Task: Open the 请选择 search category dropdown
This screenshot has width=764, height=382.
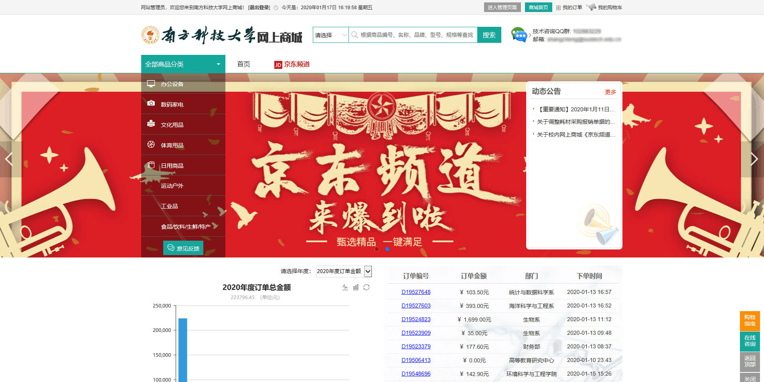Action: pyautogui.click(x=331, y=35)
